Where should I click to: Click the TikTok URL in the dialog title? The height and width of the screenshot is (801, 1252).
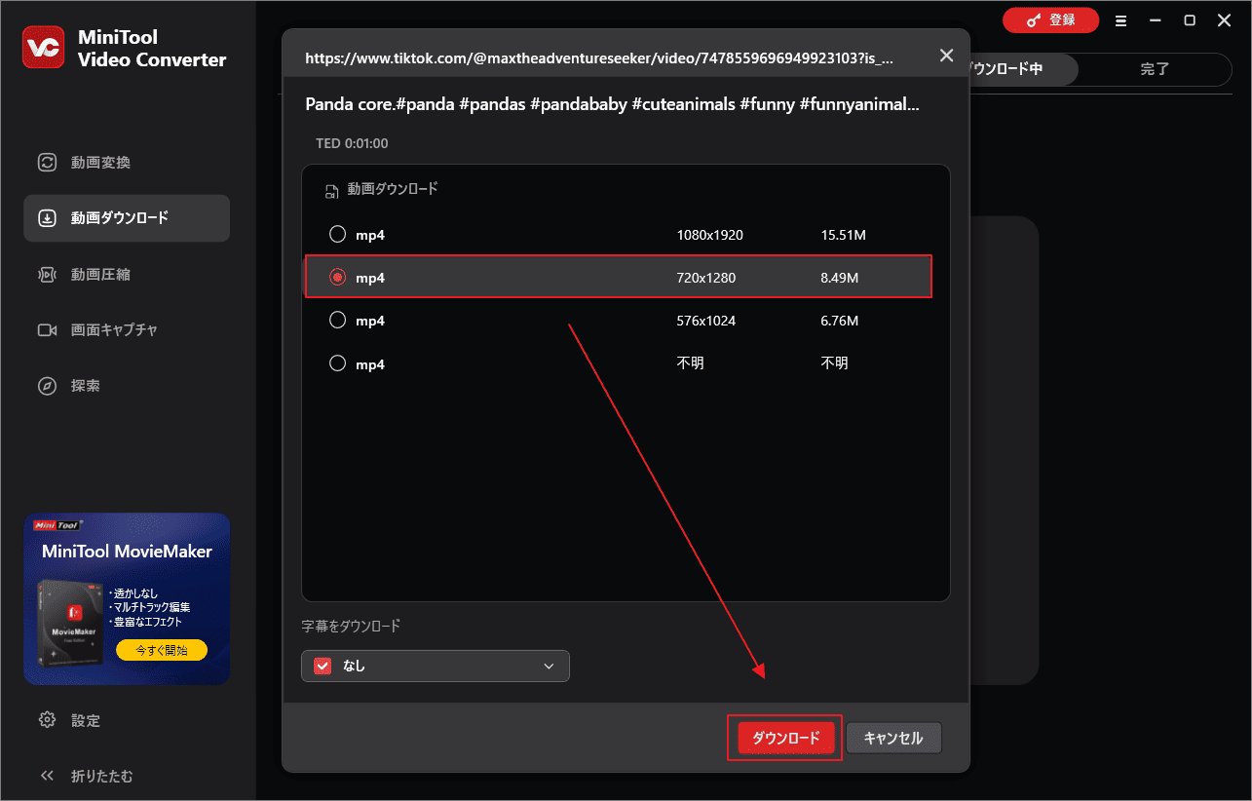pos(599,58)
